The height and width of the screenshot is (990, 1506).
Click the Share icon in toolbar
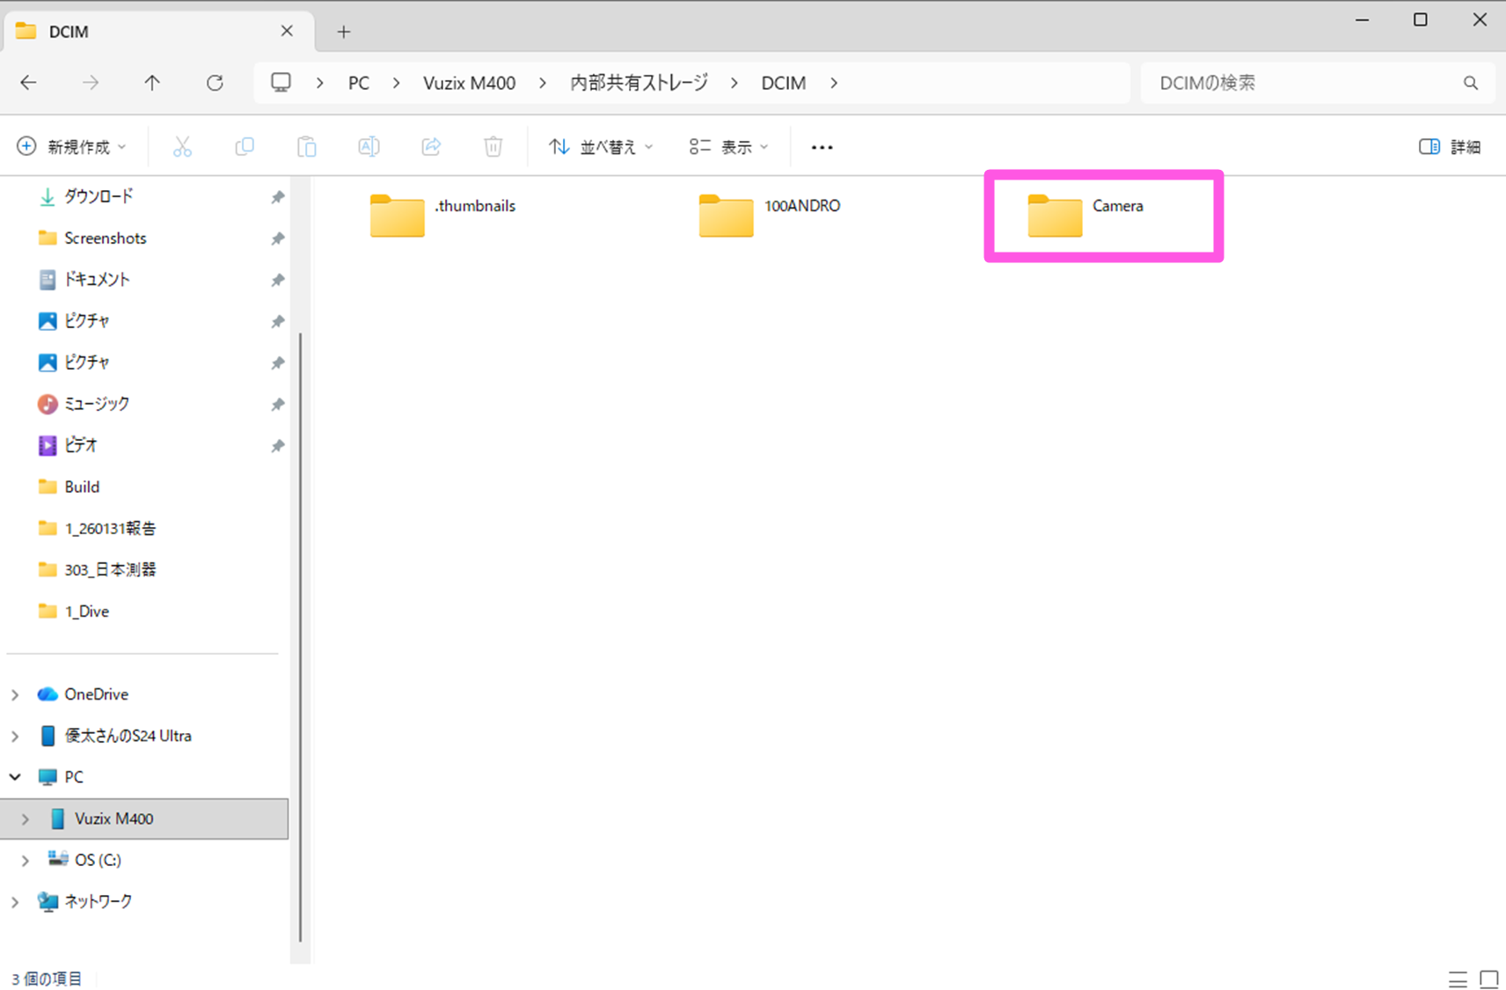pos(431,147)
